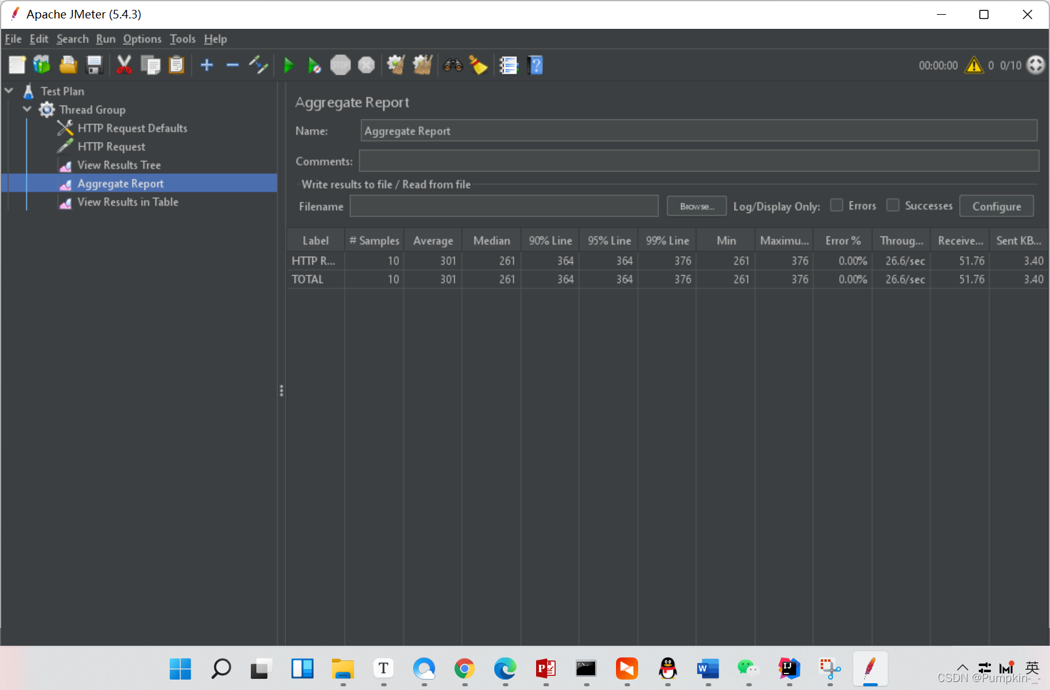Open Search with binoculars icon
This screenshot has height=690, width=1050.
[453, 65]
